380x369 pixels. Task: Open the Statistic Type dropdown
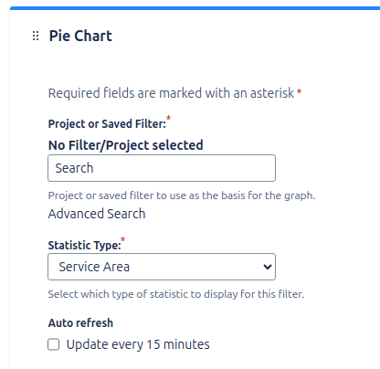162,267
